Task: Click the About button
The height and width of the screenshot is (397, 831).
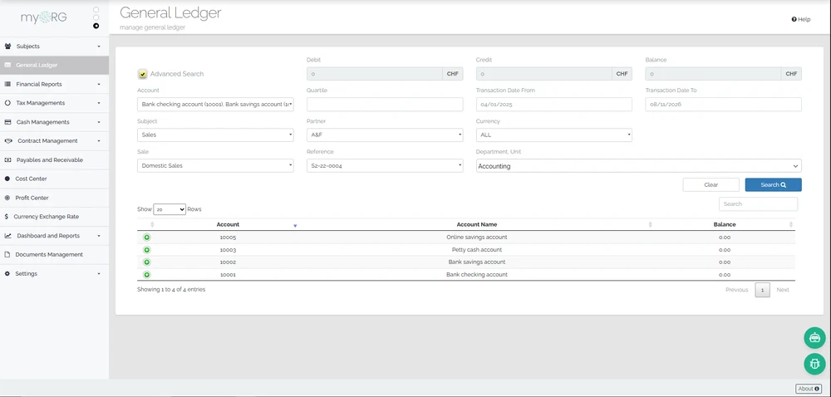Action: pos(809,389)
